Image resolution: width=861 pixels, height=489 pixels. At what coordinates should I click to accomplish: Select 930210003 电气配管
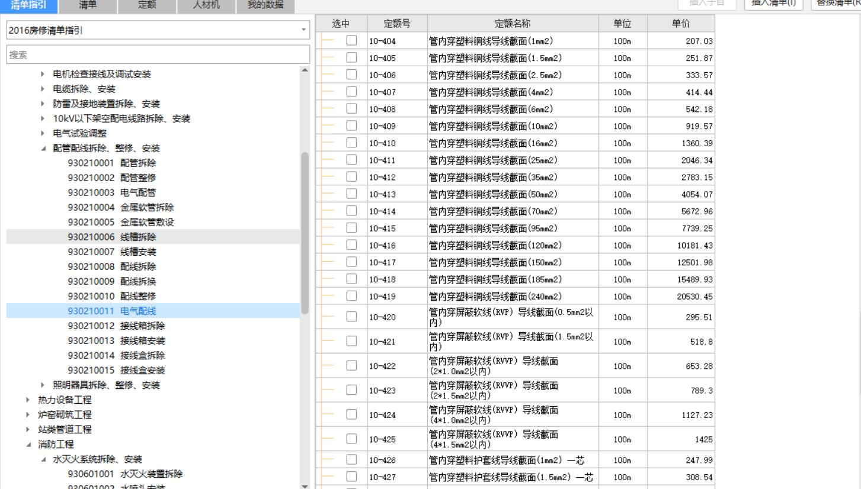pos(112,192)
